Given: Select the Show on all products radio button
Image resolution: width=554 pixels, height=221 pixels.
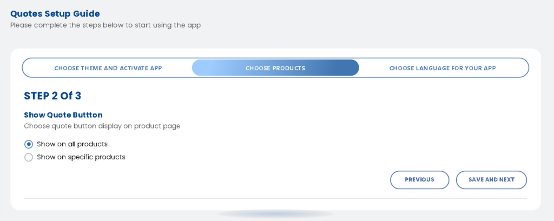Looking at the screenshot, I should (29, 144).
